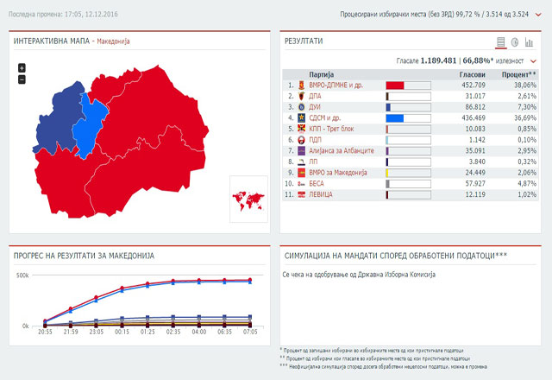Open the world map thumbnail
The width and height of the screenshot is (552, 380).
(x=248, y=199)
